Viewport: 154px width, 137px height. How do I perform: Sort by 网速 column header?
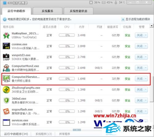click(99, 27)
